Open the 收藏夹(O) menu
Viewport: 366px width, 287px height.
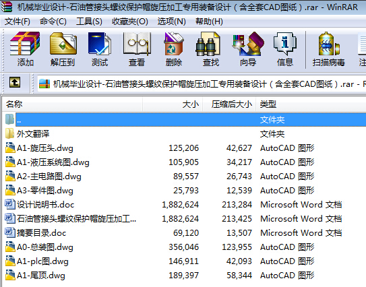[x=130, y=22]
